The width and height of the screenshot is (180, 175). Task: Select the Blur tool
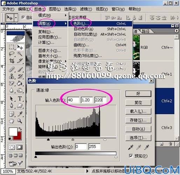tap(12, 90)
